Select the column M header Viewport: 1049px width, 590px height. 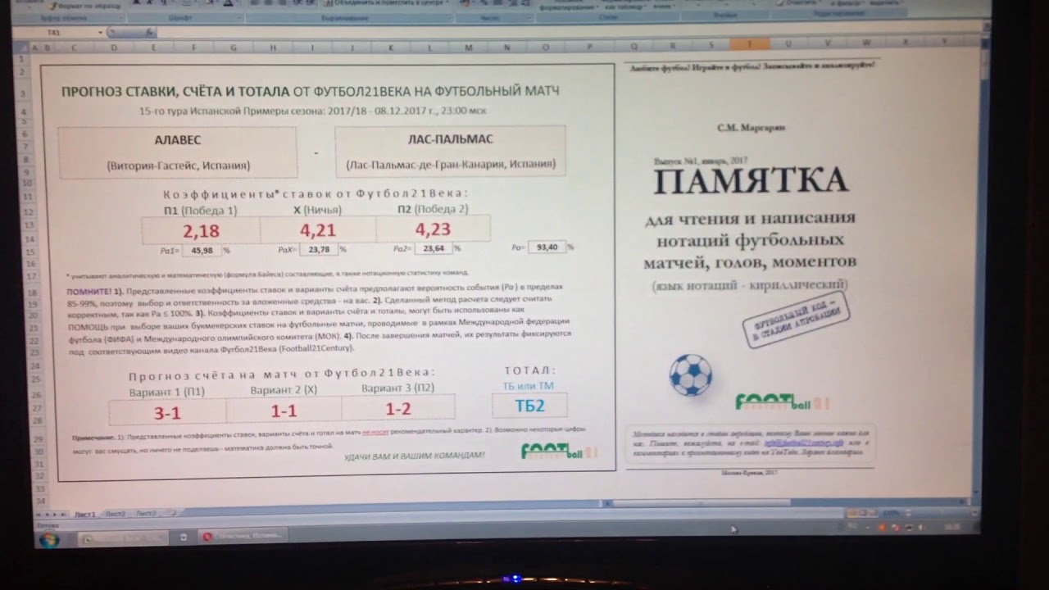click(468, 47)
